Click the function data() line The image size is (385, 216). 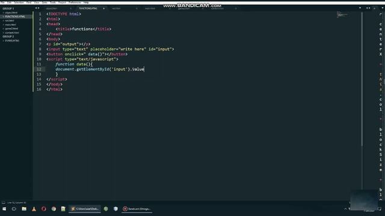pyautogui.click(x=74, y=64)
